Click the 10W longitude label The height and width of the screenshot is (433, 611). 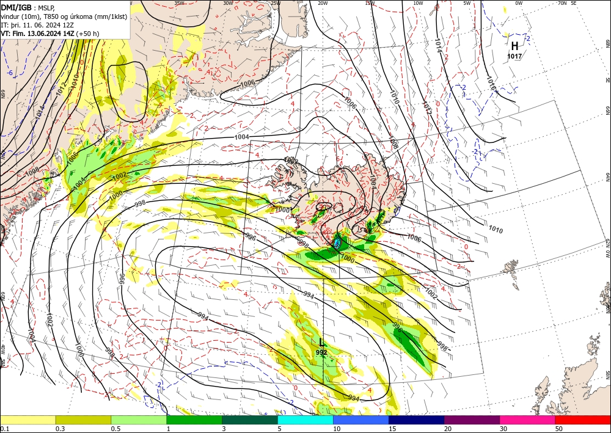[418, 3]
